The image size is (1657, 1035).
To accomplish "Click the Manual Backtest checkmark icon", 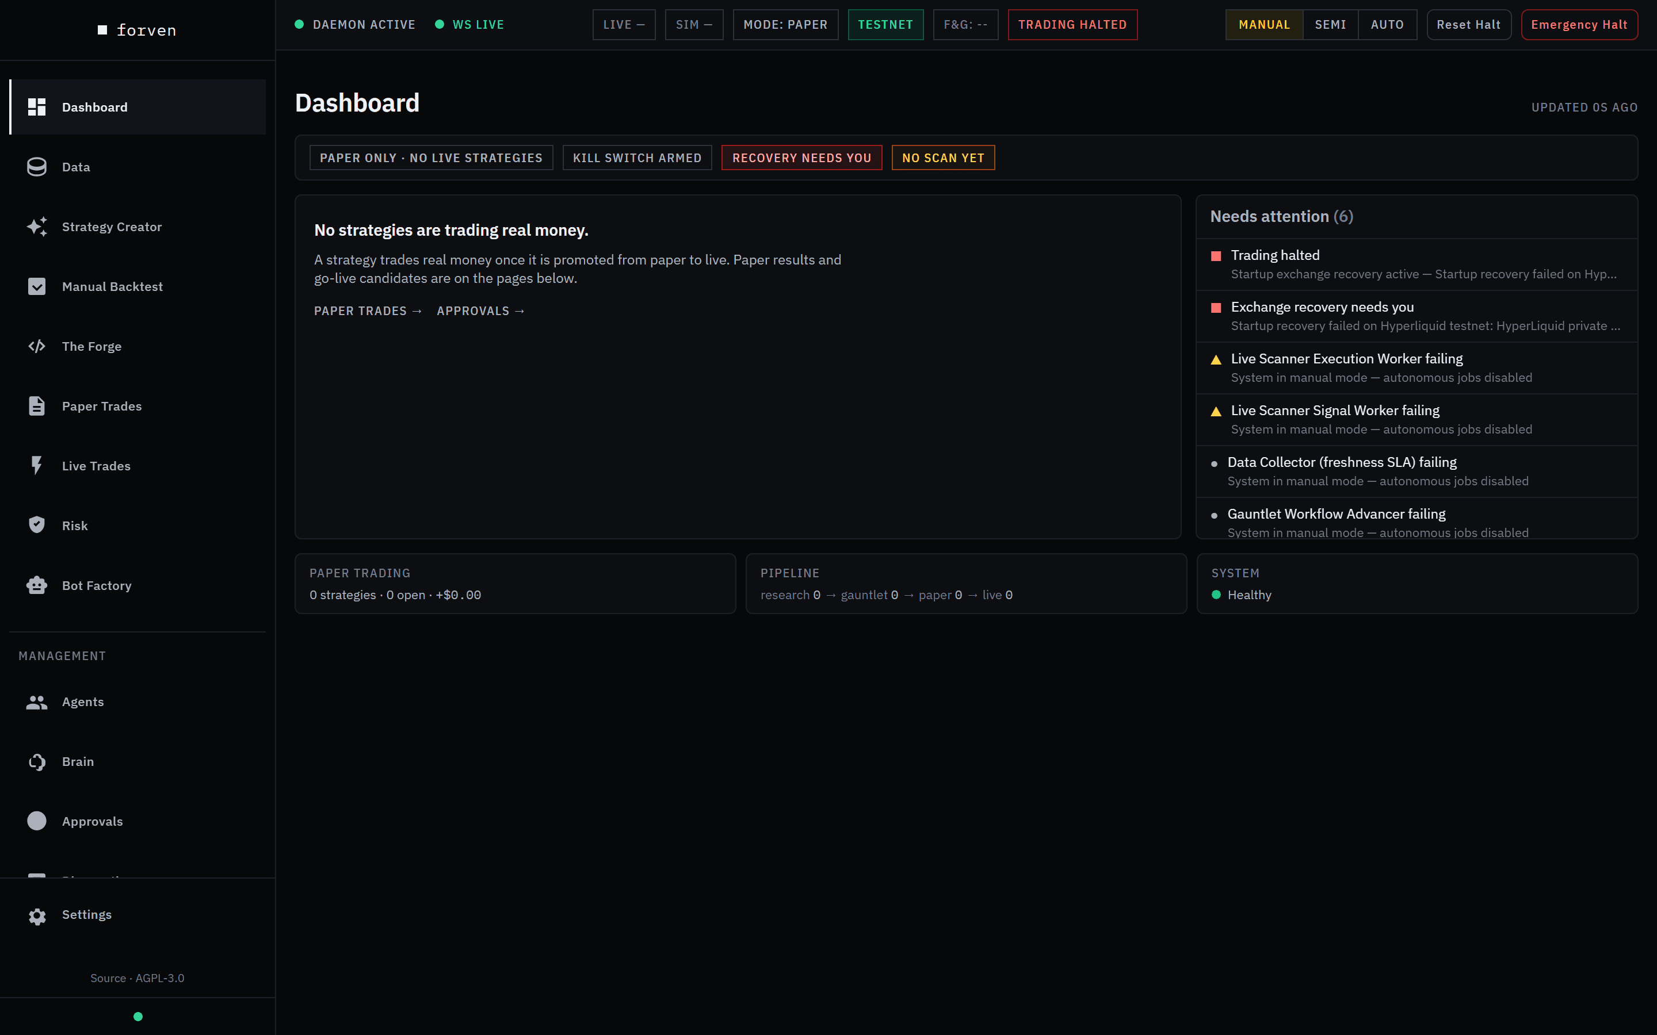I will (x=37, y=286).
